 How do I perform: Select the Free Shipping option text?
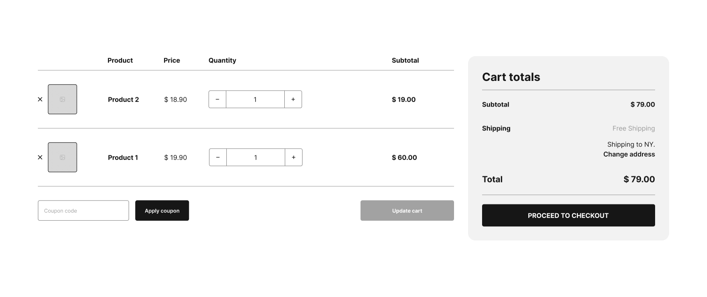click(634, 128)
